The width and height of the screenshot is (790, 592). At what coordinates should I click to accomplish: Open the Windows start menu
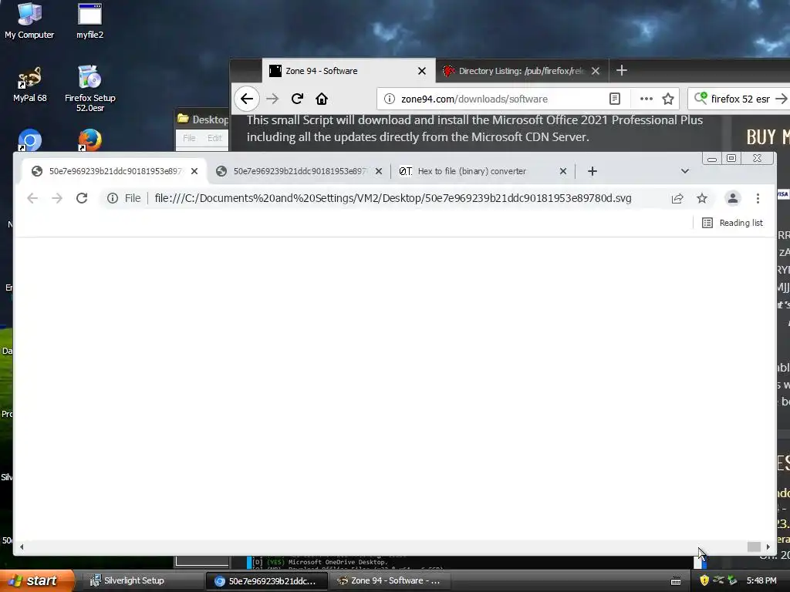[37, 580]
